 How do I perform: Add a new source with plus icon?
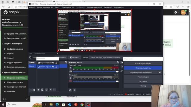pos(38,90)
